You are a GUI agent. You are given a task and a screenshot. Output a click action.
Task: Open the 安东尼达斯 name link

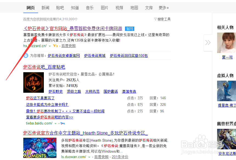[227, 153]
